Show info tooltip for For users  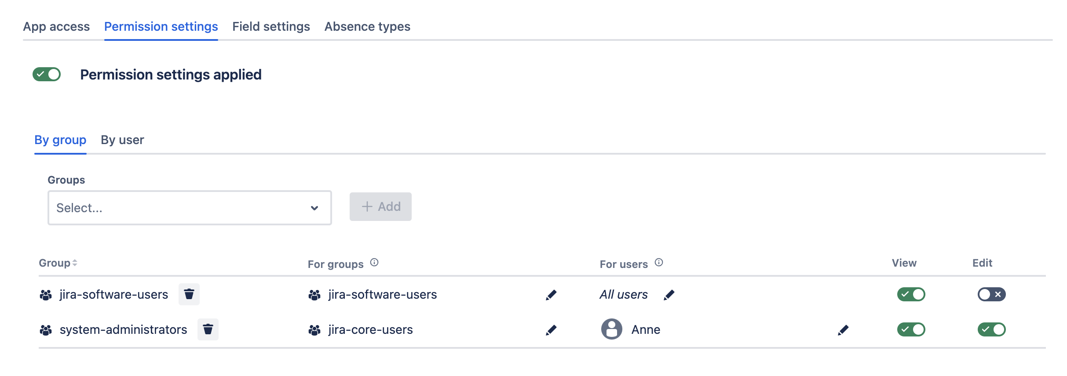coord(659,263)
